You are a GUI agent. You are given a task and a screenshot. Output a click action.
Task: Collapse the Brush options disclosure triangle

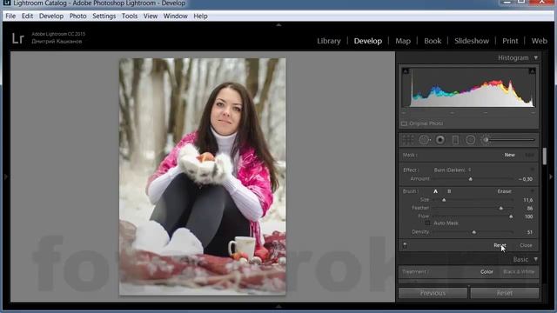532,191
